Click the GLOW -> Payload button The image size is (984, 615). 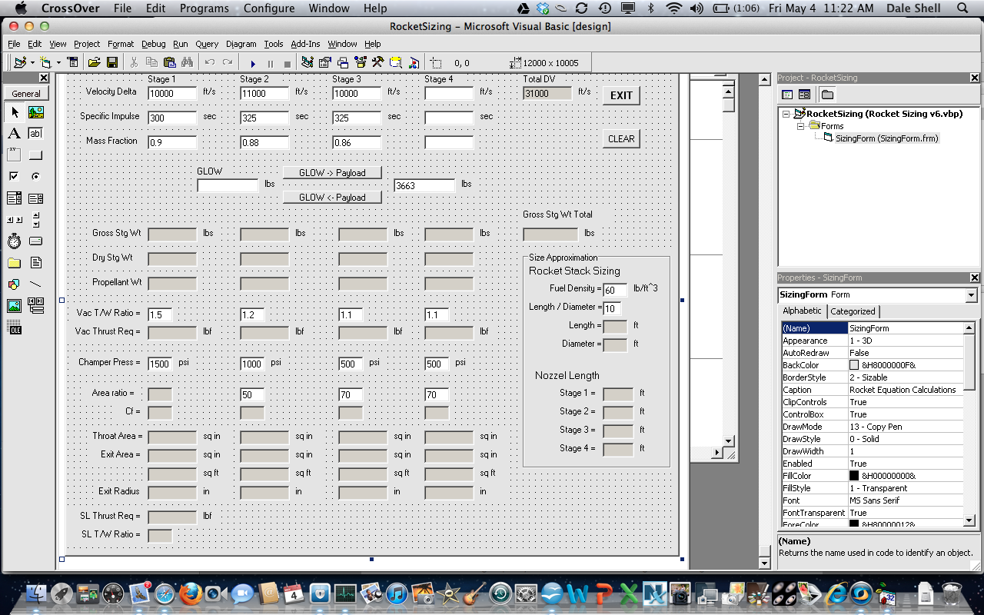tap(332, 173)
